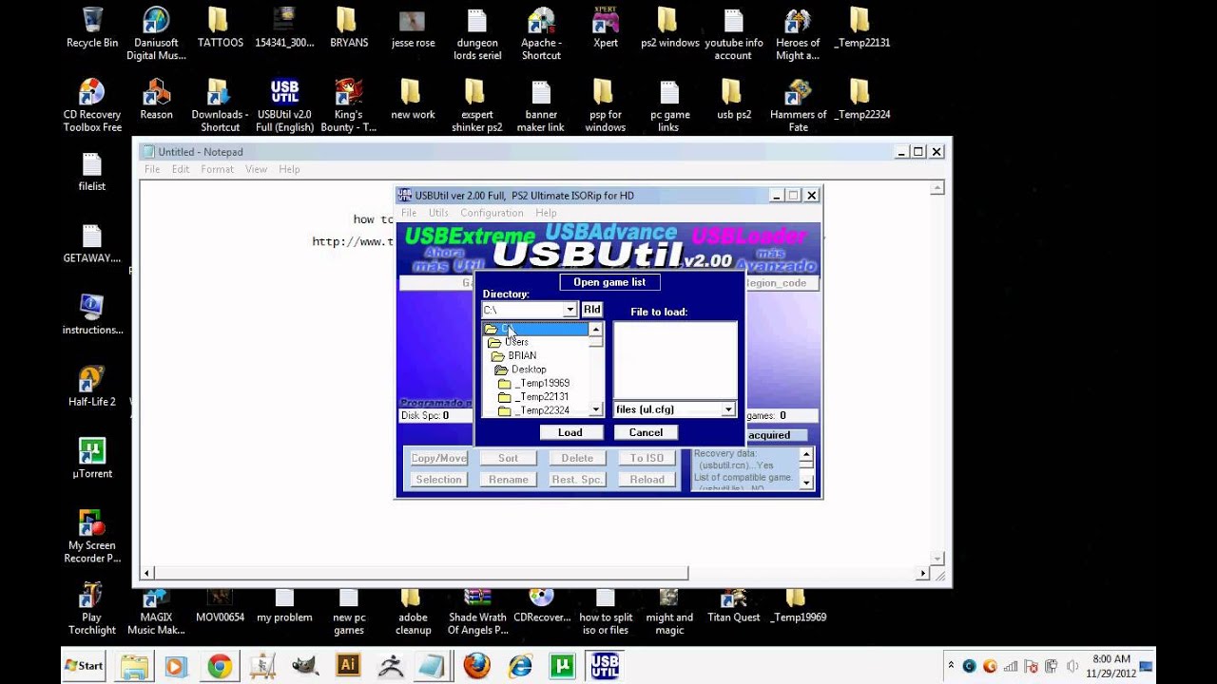Open the Reason desktop shortcut
This screenshot has width=1217, height=684.
click(156, 99)
